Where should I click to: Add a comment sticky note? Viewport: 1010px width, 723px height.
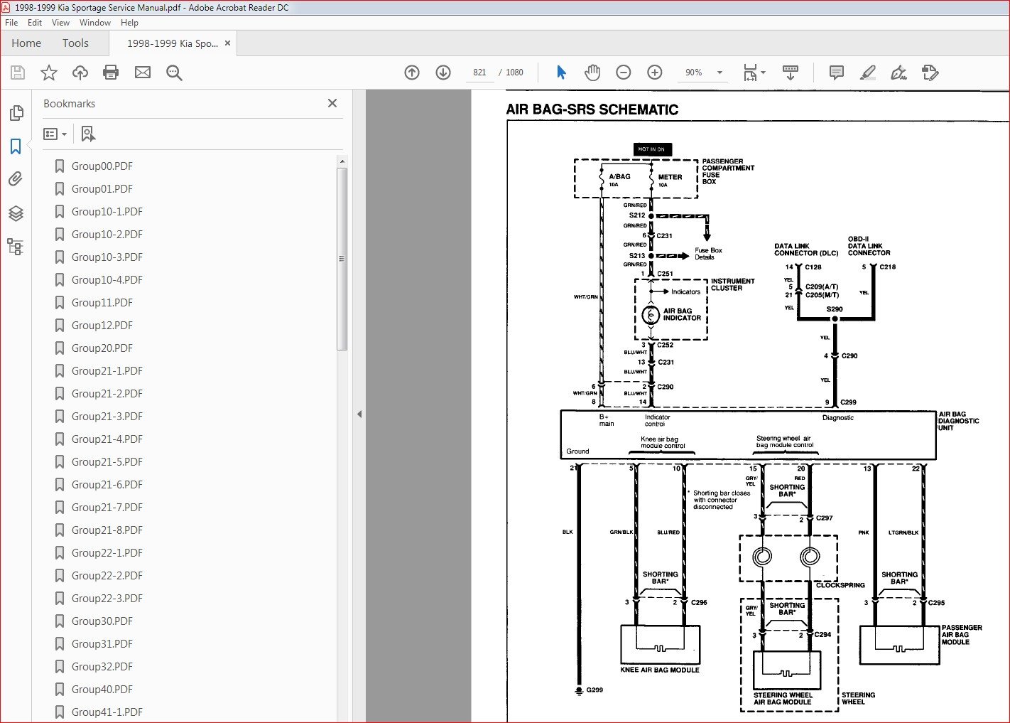click(837, 73)
